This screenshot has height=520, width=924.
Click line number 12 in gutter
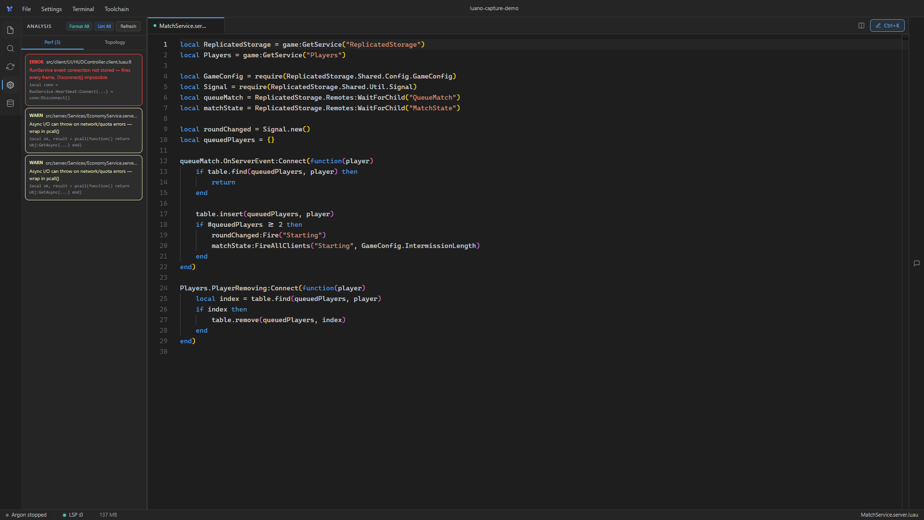[x=164, y=161]
